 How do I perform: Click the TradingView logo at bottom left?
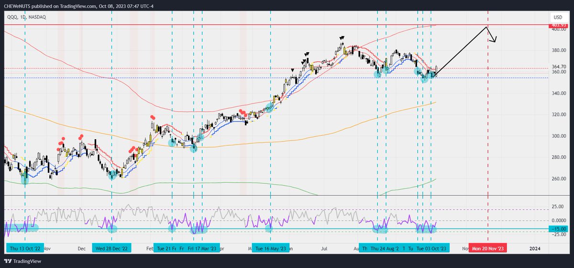[23, 261]
